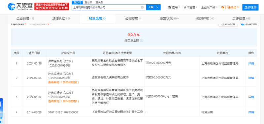
Task: Open the help icon beside 处罚总金额
Action: 142,40
